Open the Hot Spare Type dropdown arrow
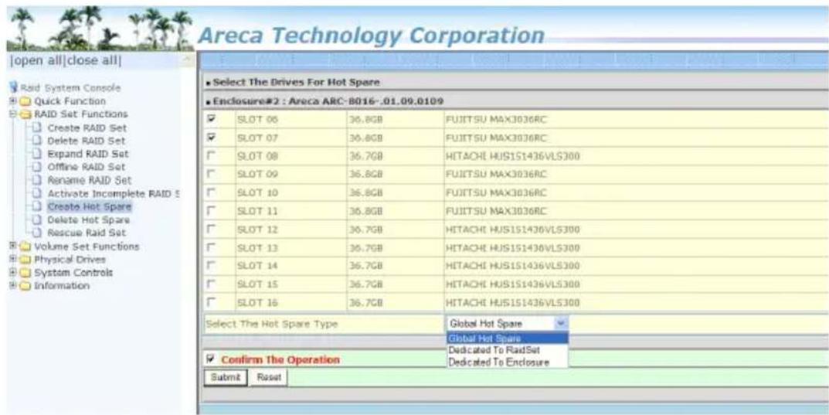Viewport: 829px width, 415px height. click(x=562, y=323)
